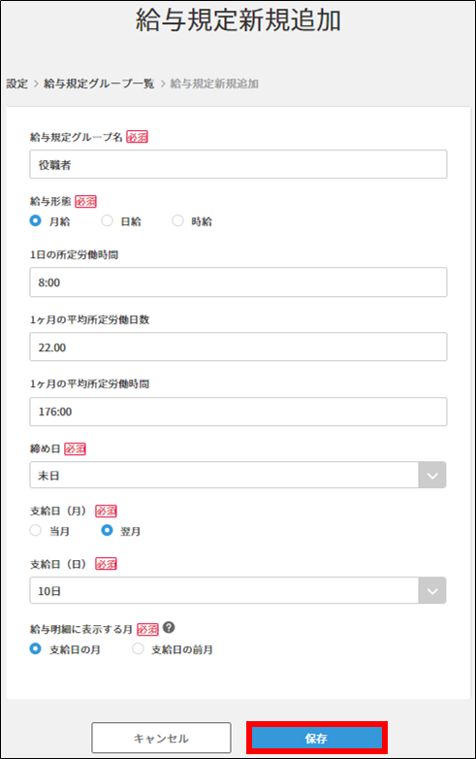Click the monthly working days field 22.00
Viewport: 476px width, 759px height.
pyautogui.click(x=238, y=347)
